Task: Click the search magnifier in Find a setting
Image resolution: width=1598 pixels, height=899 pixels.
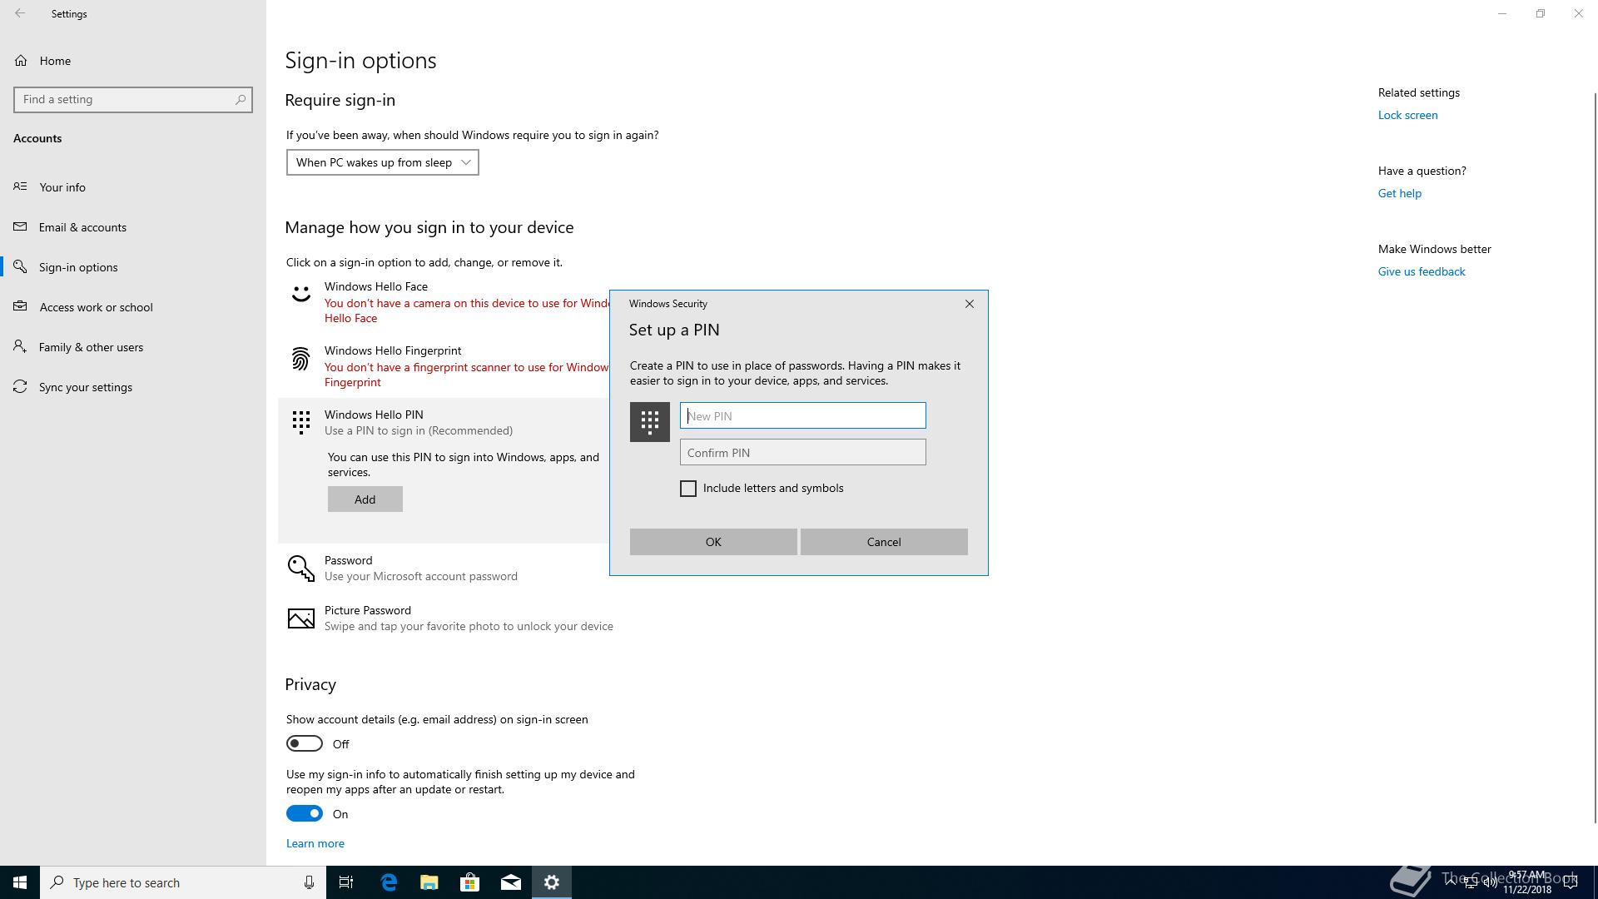Action: tap(241, 99)
